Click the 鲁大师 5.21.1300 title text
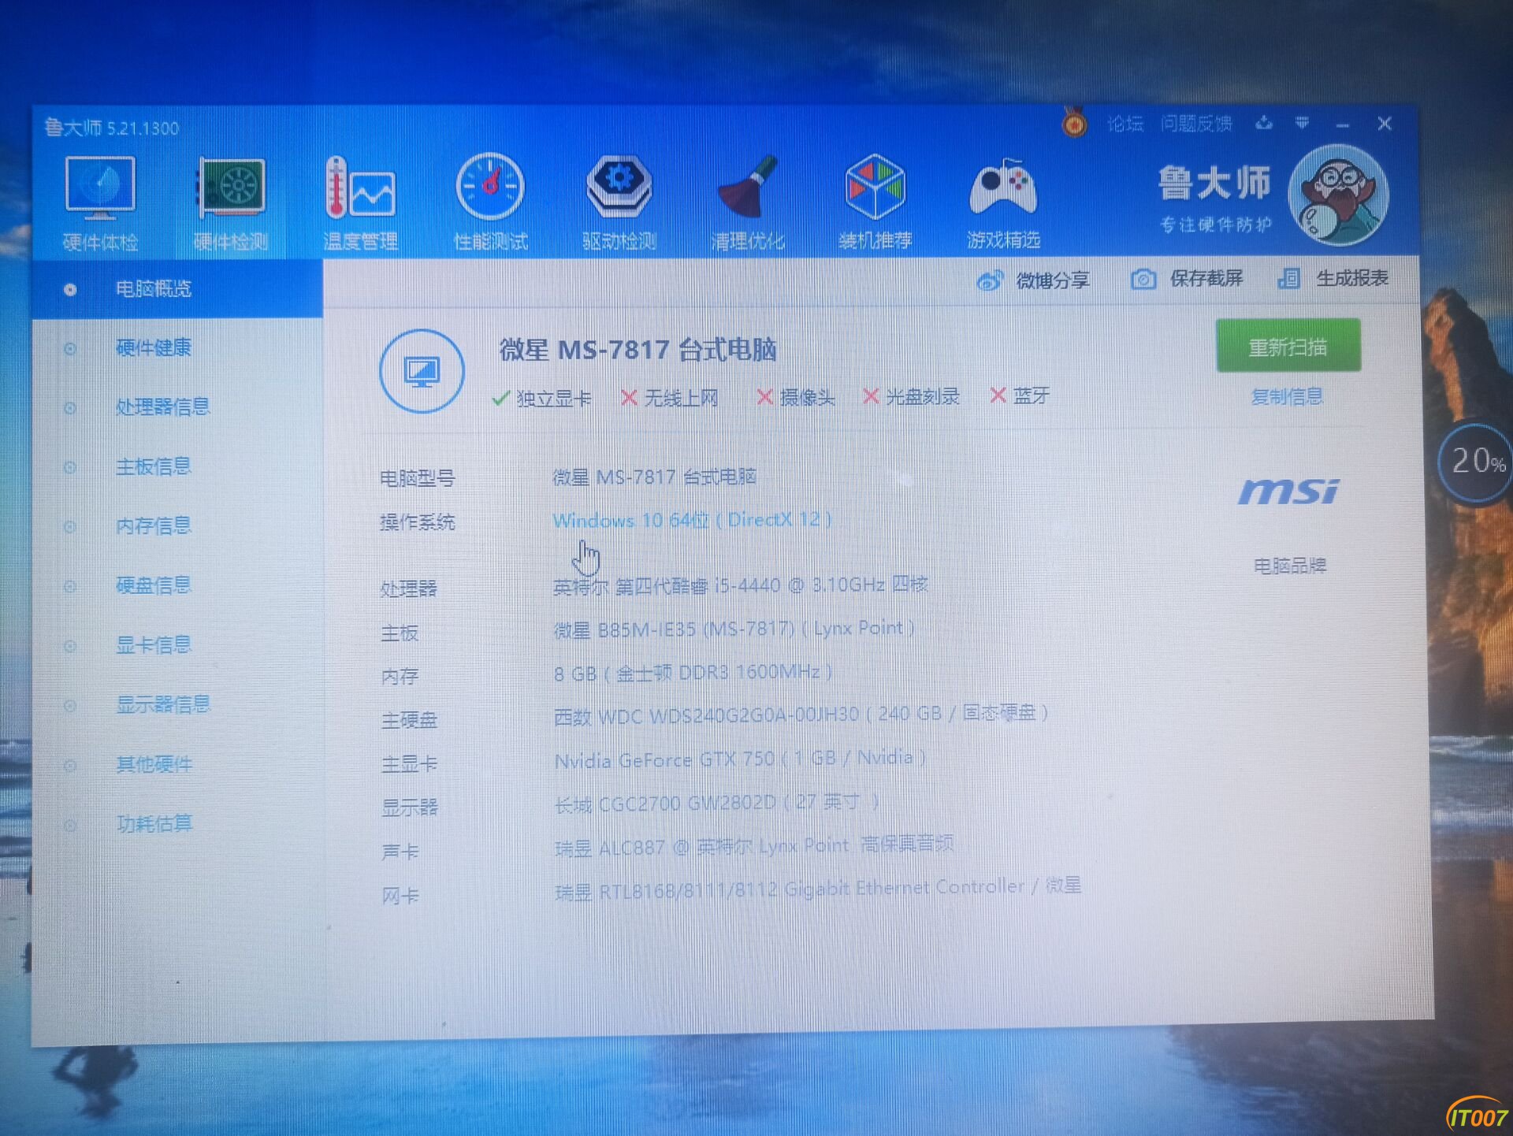The width and height of the screenshot is (1513, 1136). point(112,128)
